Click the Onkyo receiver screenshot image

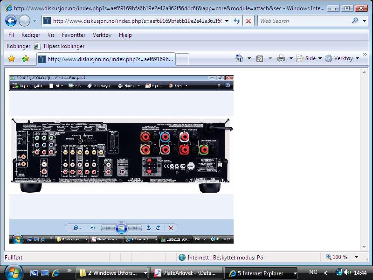[121, 159]
